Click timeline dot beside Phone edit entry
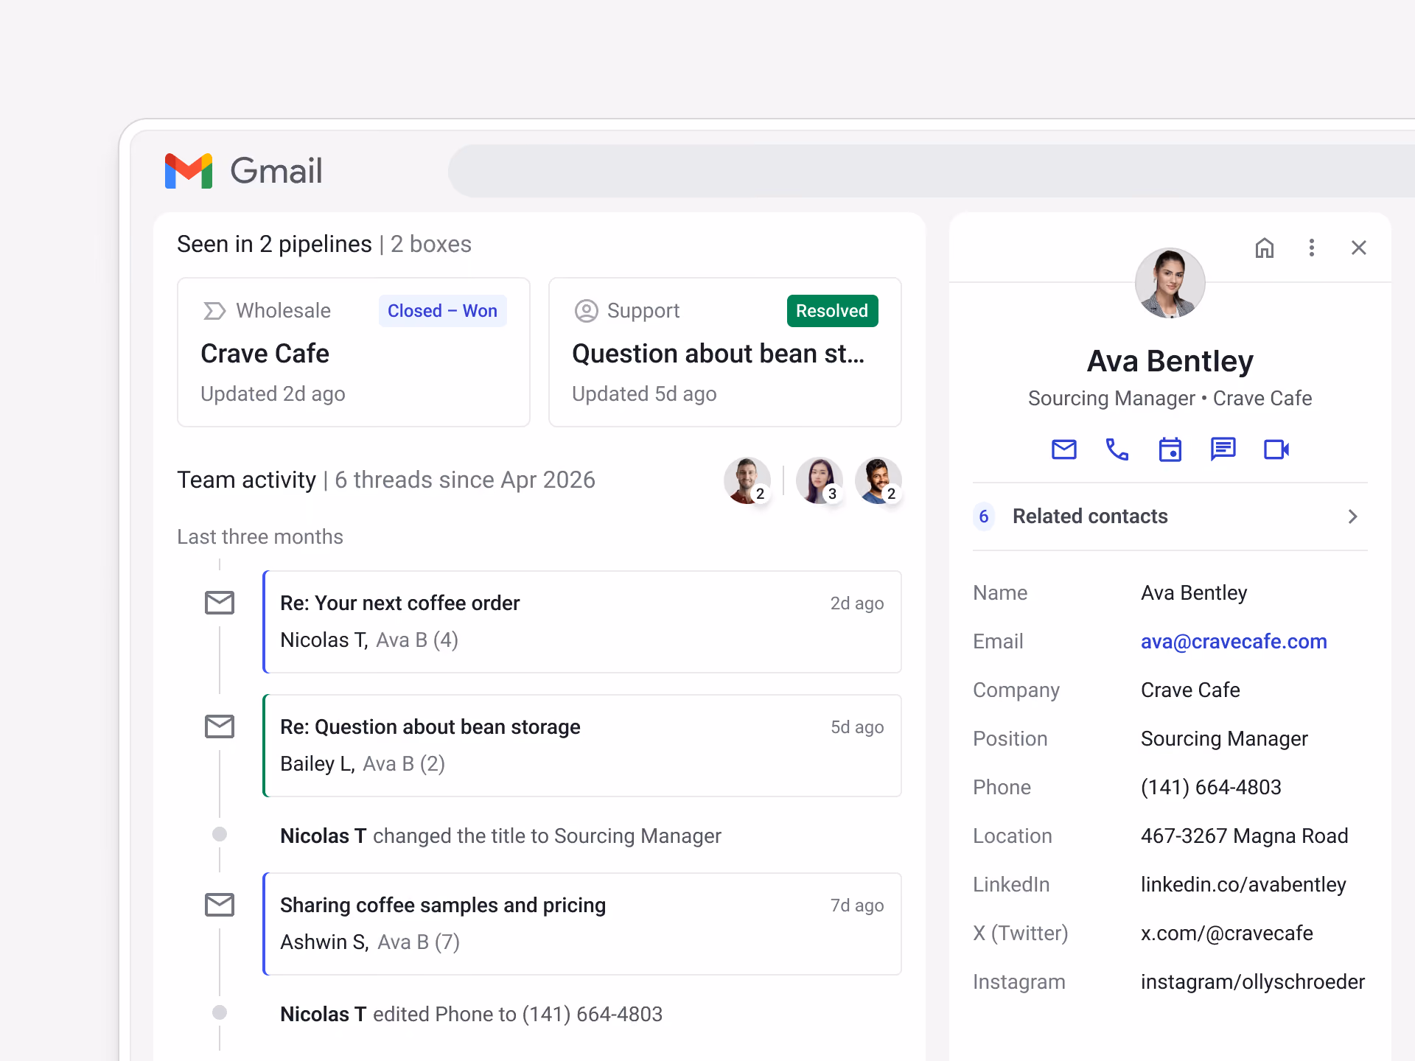 click(x=220, y=1012)
